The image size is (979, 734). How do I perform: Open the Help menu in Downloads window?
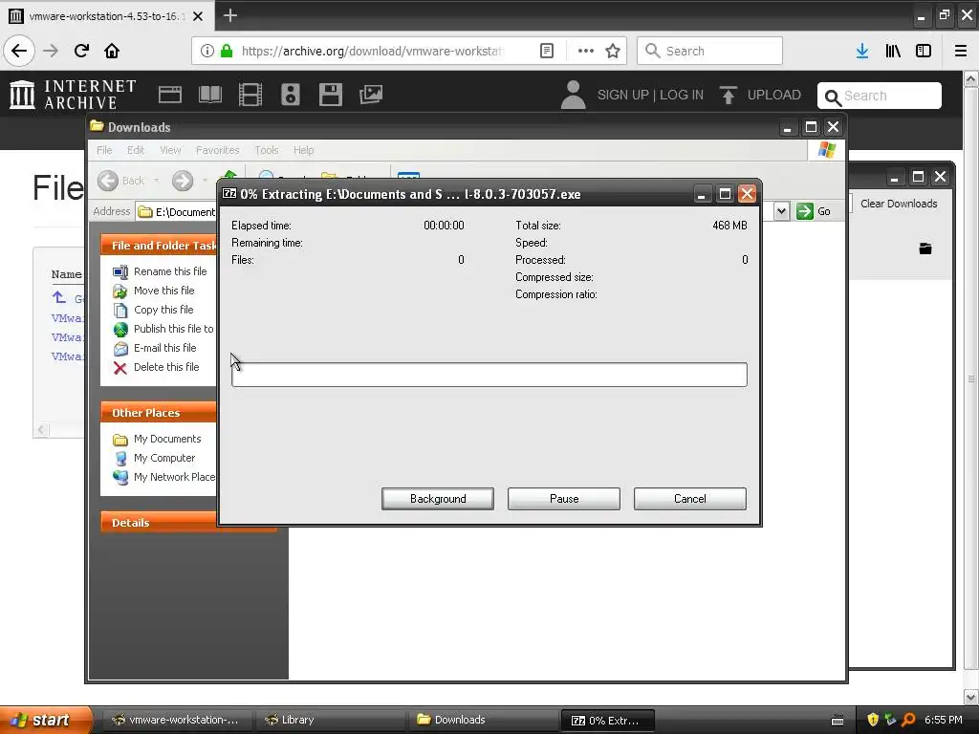click(x=303, y=150)
